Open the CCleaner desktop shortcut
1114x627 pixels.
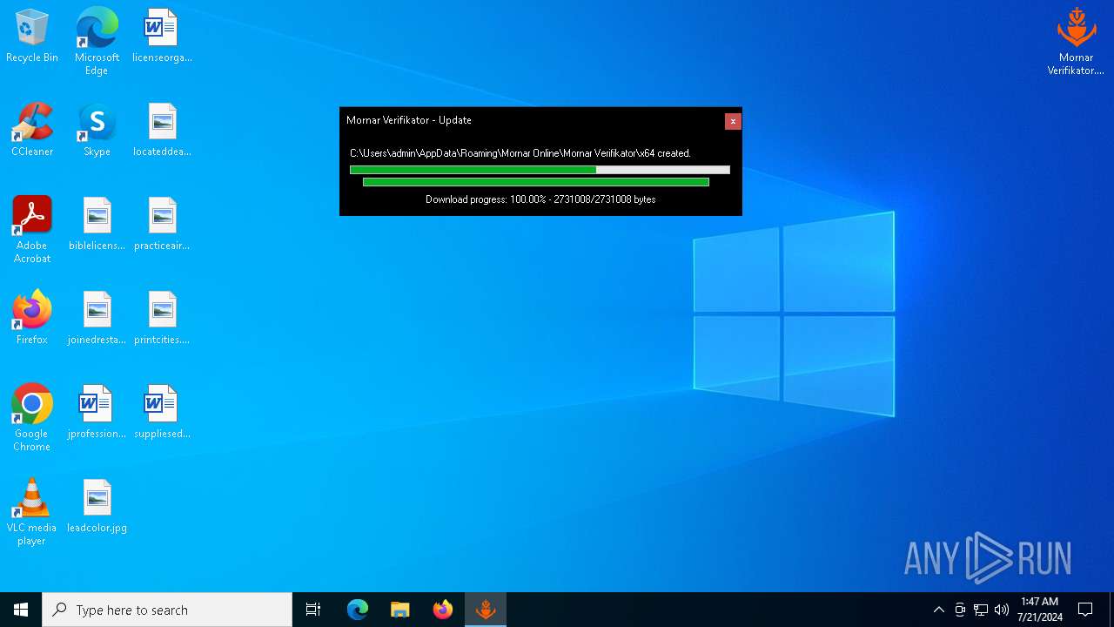[x=32, y=131]
